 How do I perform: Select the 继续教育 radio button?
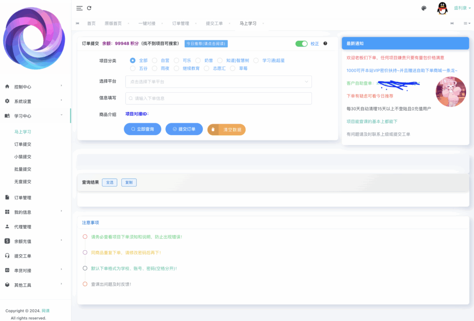point(176,68)
